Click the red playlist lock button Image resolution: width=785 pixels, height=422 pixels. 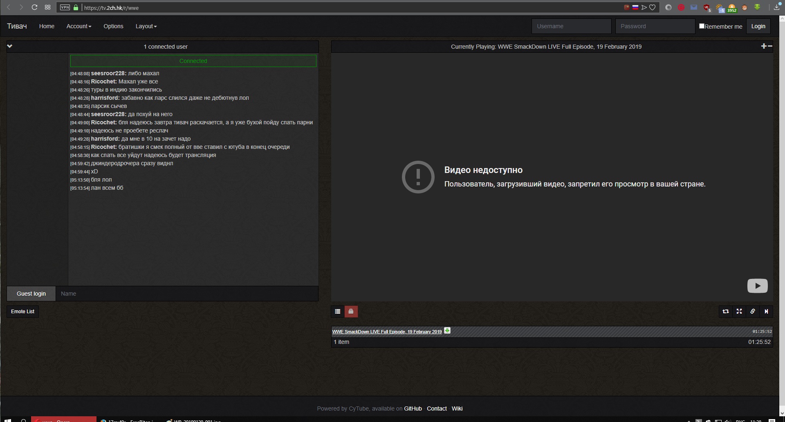point(351,312)
